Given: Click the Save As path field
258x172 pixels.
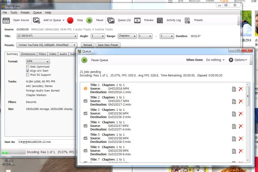Looking at the screenshot, I should [46, 142].
